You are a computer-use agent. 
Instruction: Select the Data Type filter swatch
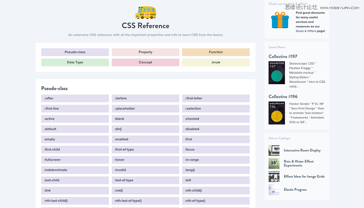point(75,62)
